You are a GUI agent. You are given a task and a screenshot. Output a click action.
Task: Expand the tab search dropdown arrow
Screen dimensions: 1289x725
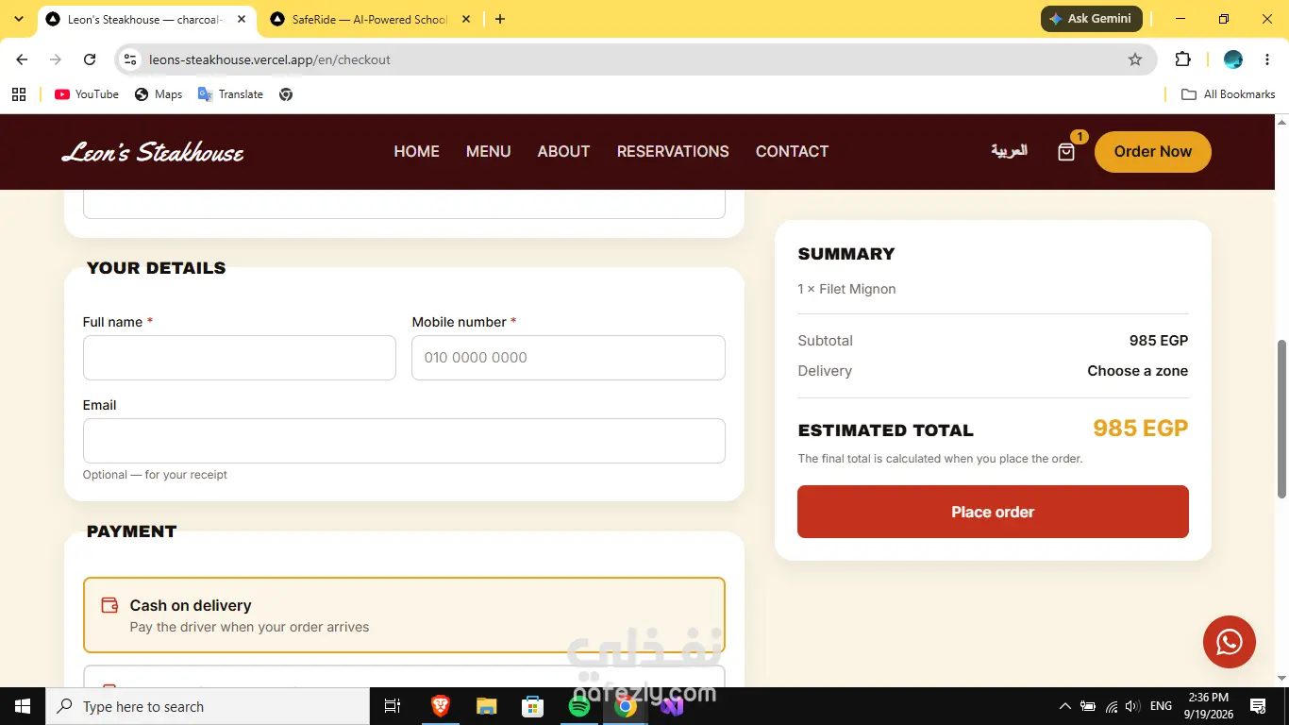tap(18, 19)
